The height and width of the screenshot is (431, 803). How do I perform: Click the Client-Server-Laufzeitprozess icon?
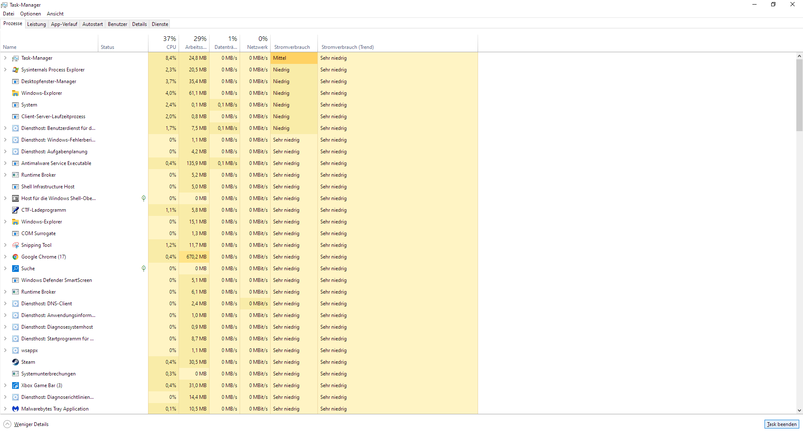(x=15, y=117)
